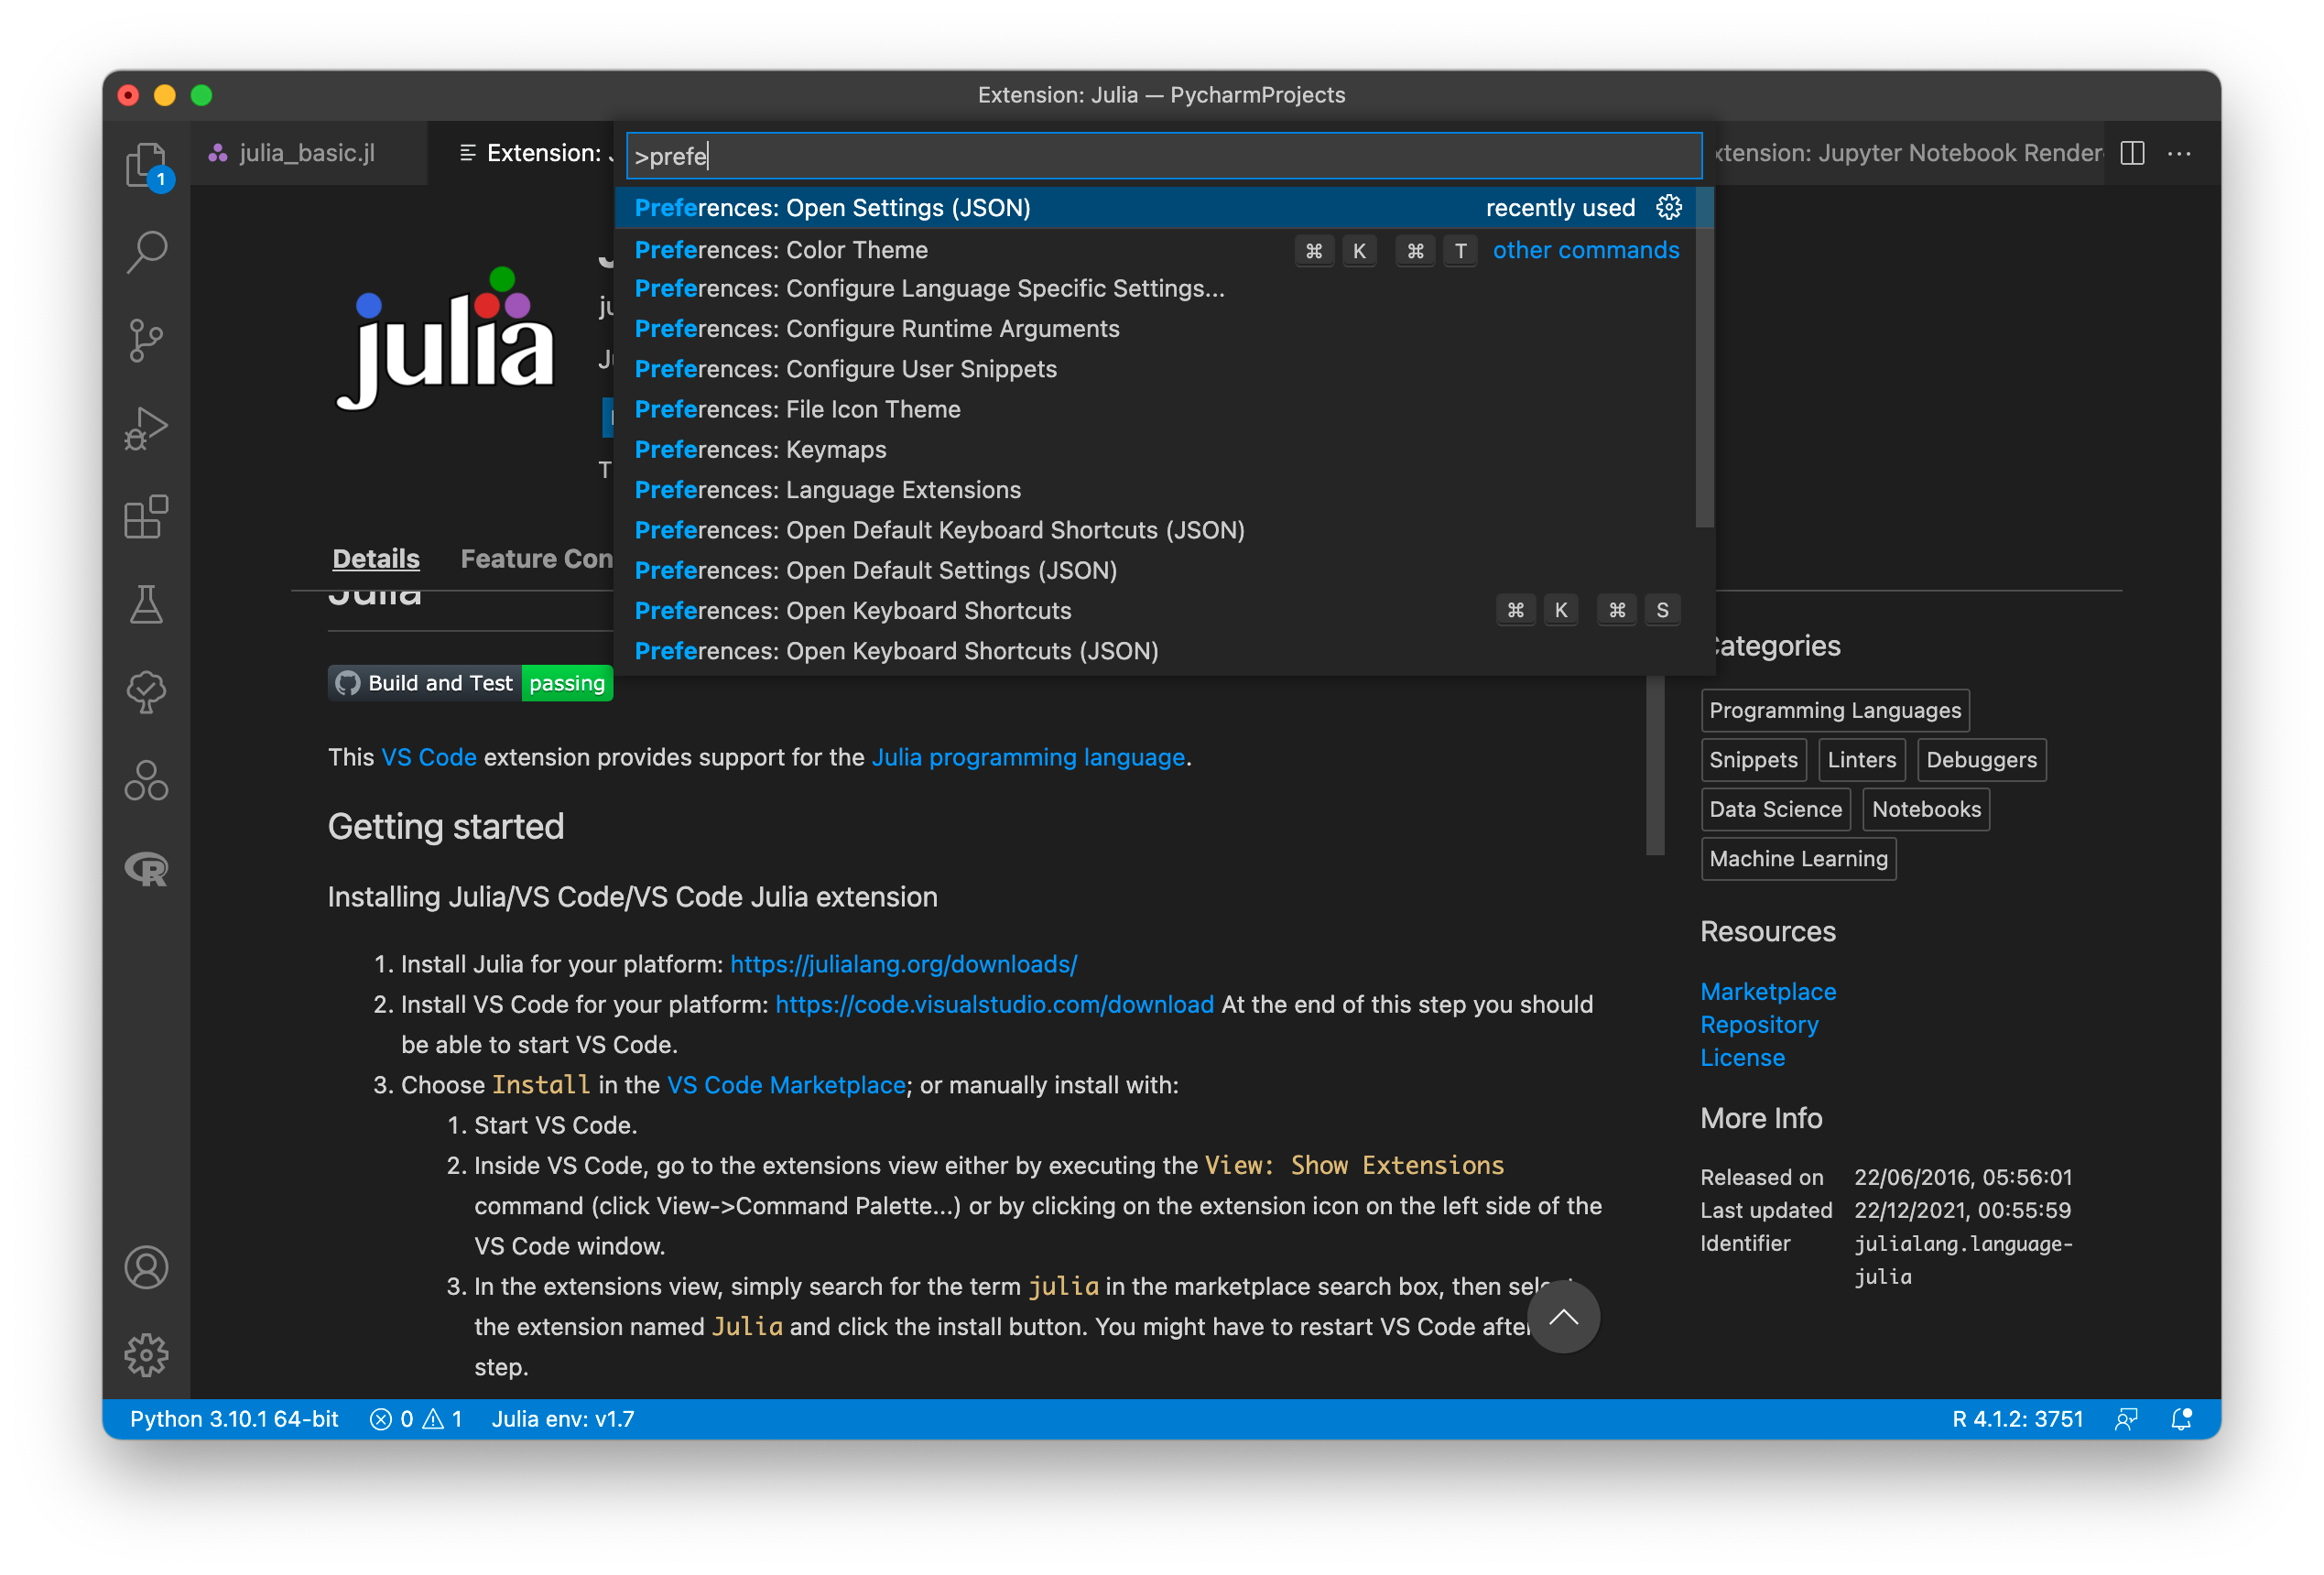Screen dimensions: 2324x1575
Task: Select Preferences: Color Theme command
Action: coord(781,250)
